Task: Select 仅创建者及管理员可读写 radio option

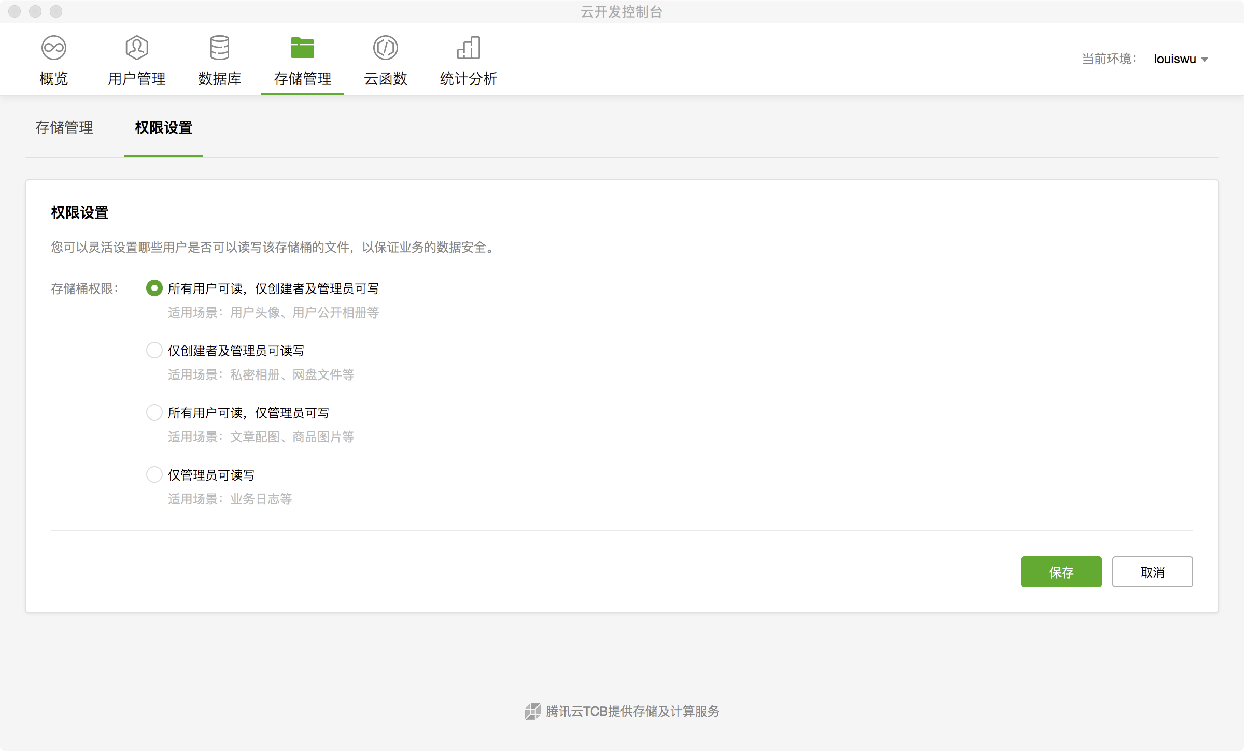Action: tap(154, 350)
